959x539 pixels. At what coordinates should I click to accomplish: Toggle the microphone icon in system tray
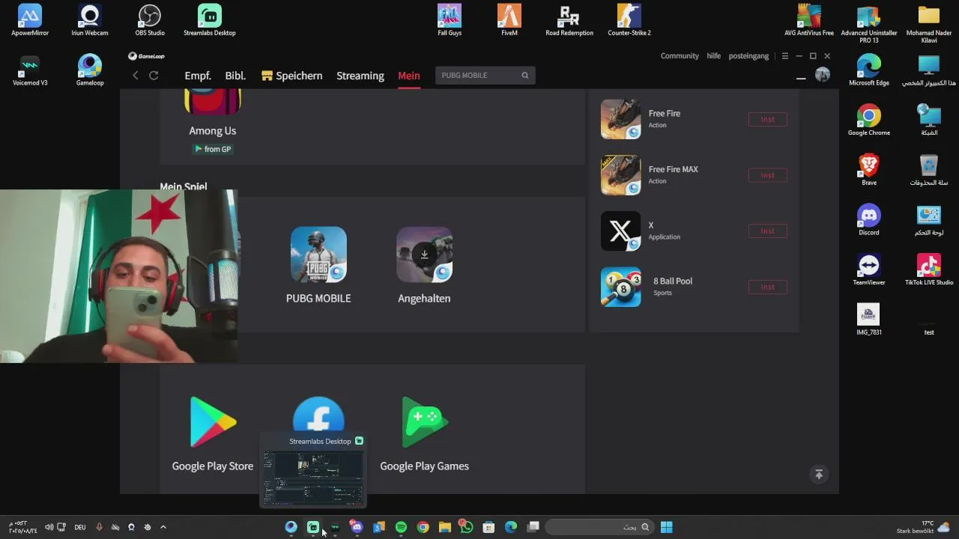pos(99,527)
